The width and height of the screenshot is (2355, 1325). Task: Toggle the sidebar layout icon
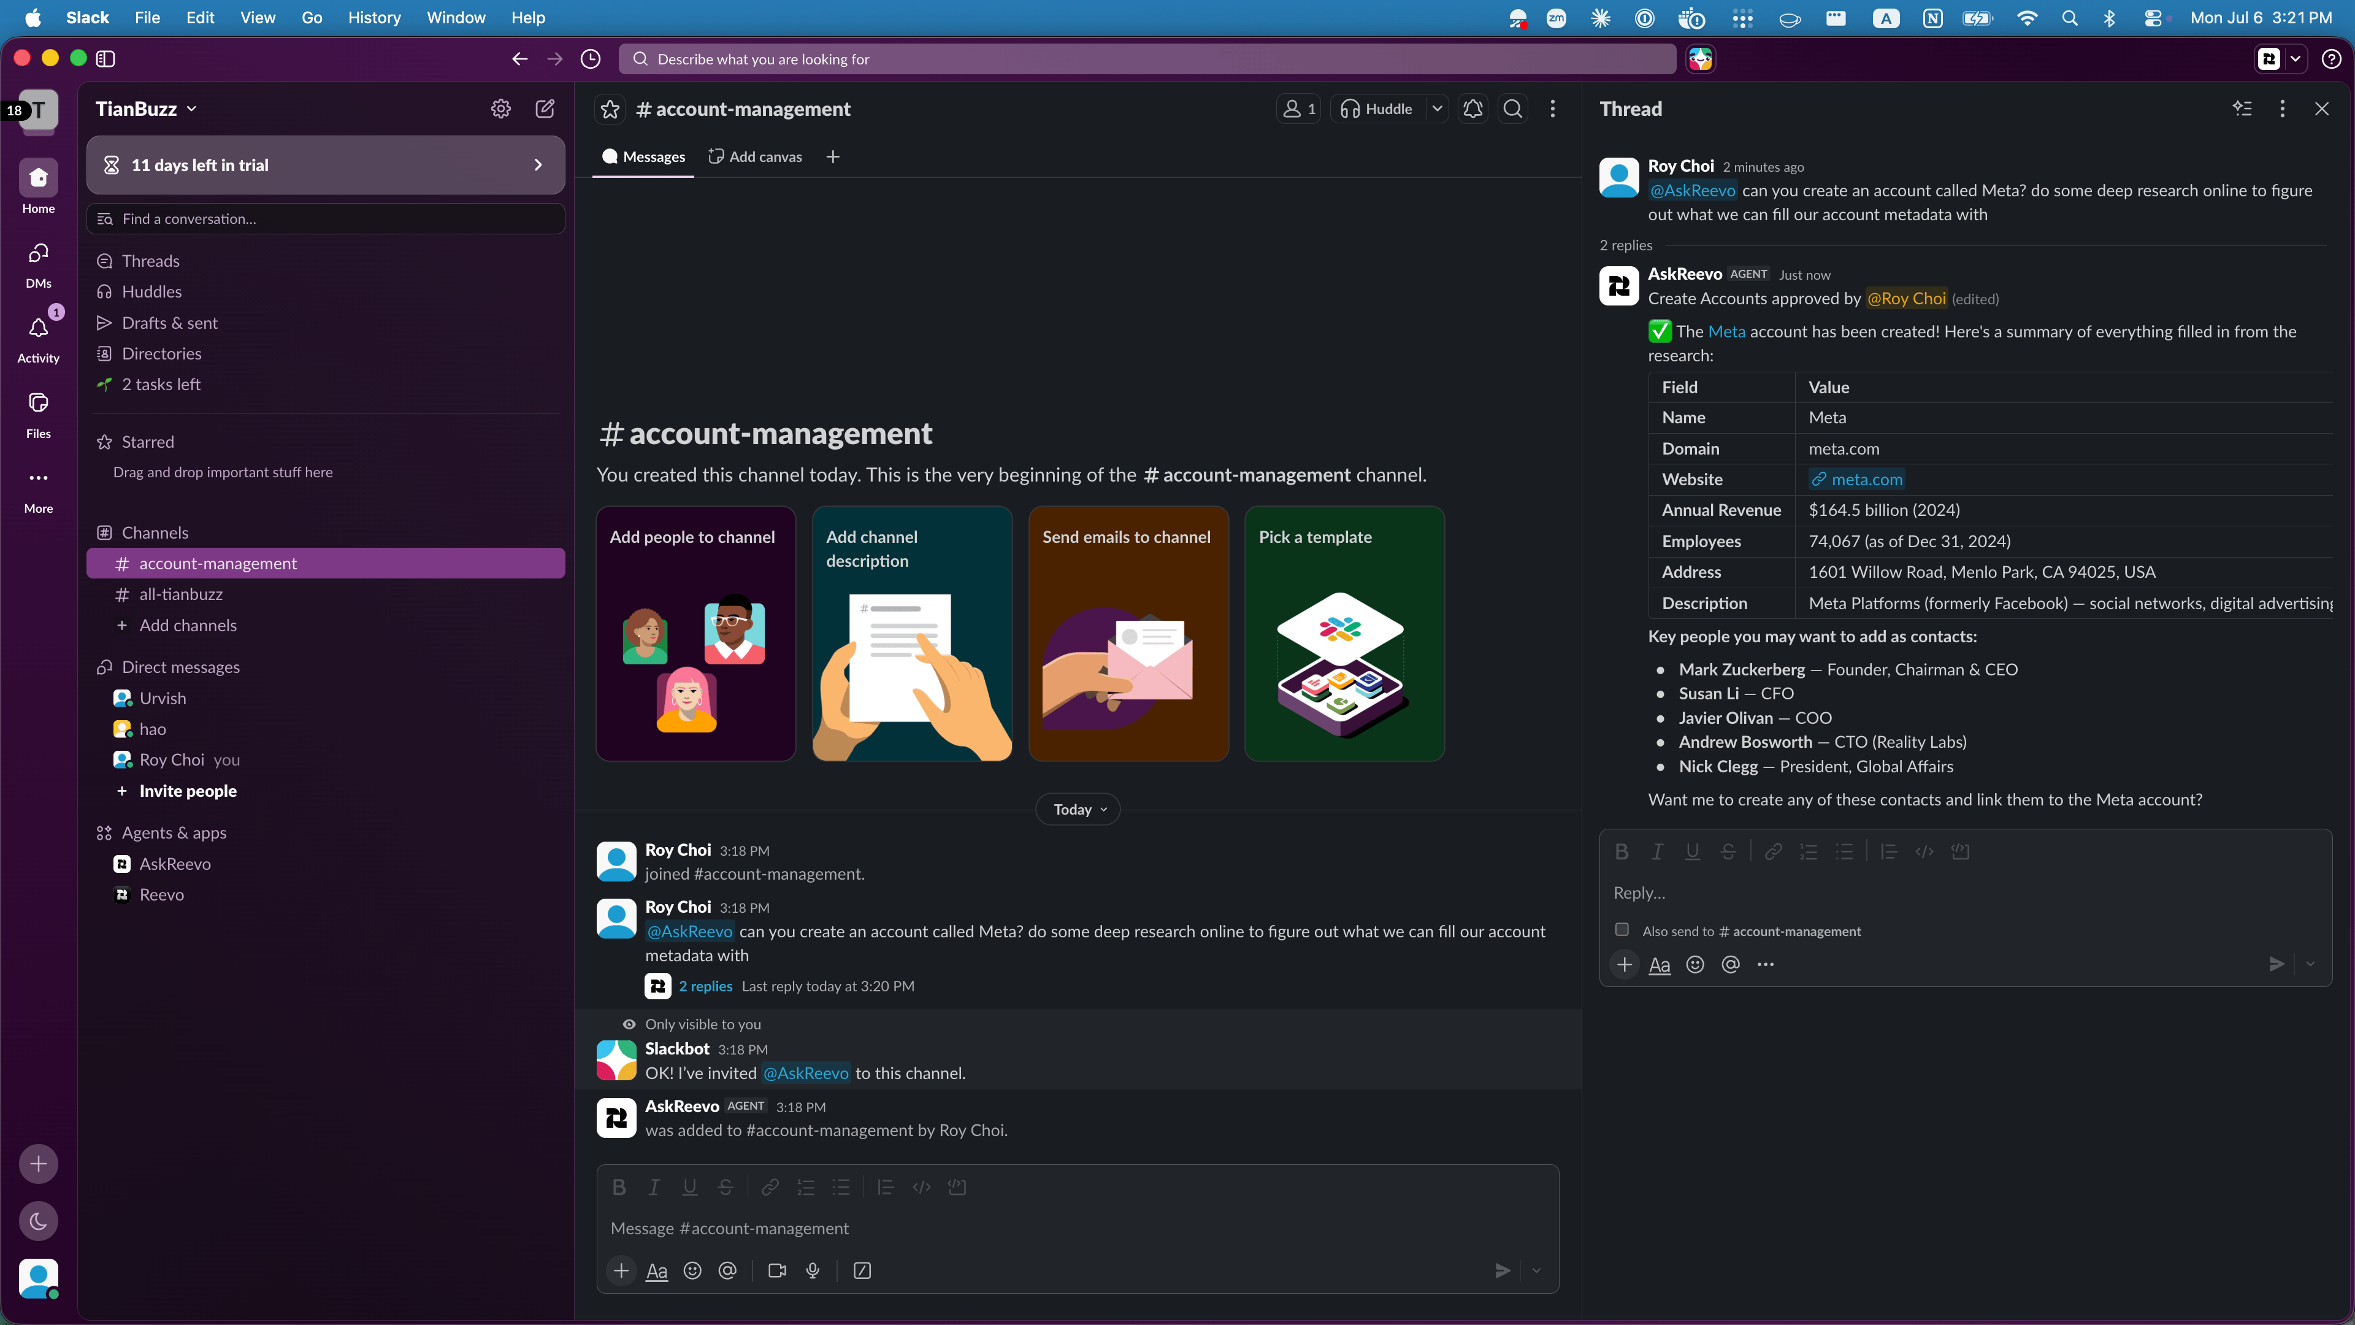[106, 58]
